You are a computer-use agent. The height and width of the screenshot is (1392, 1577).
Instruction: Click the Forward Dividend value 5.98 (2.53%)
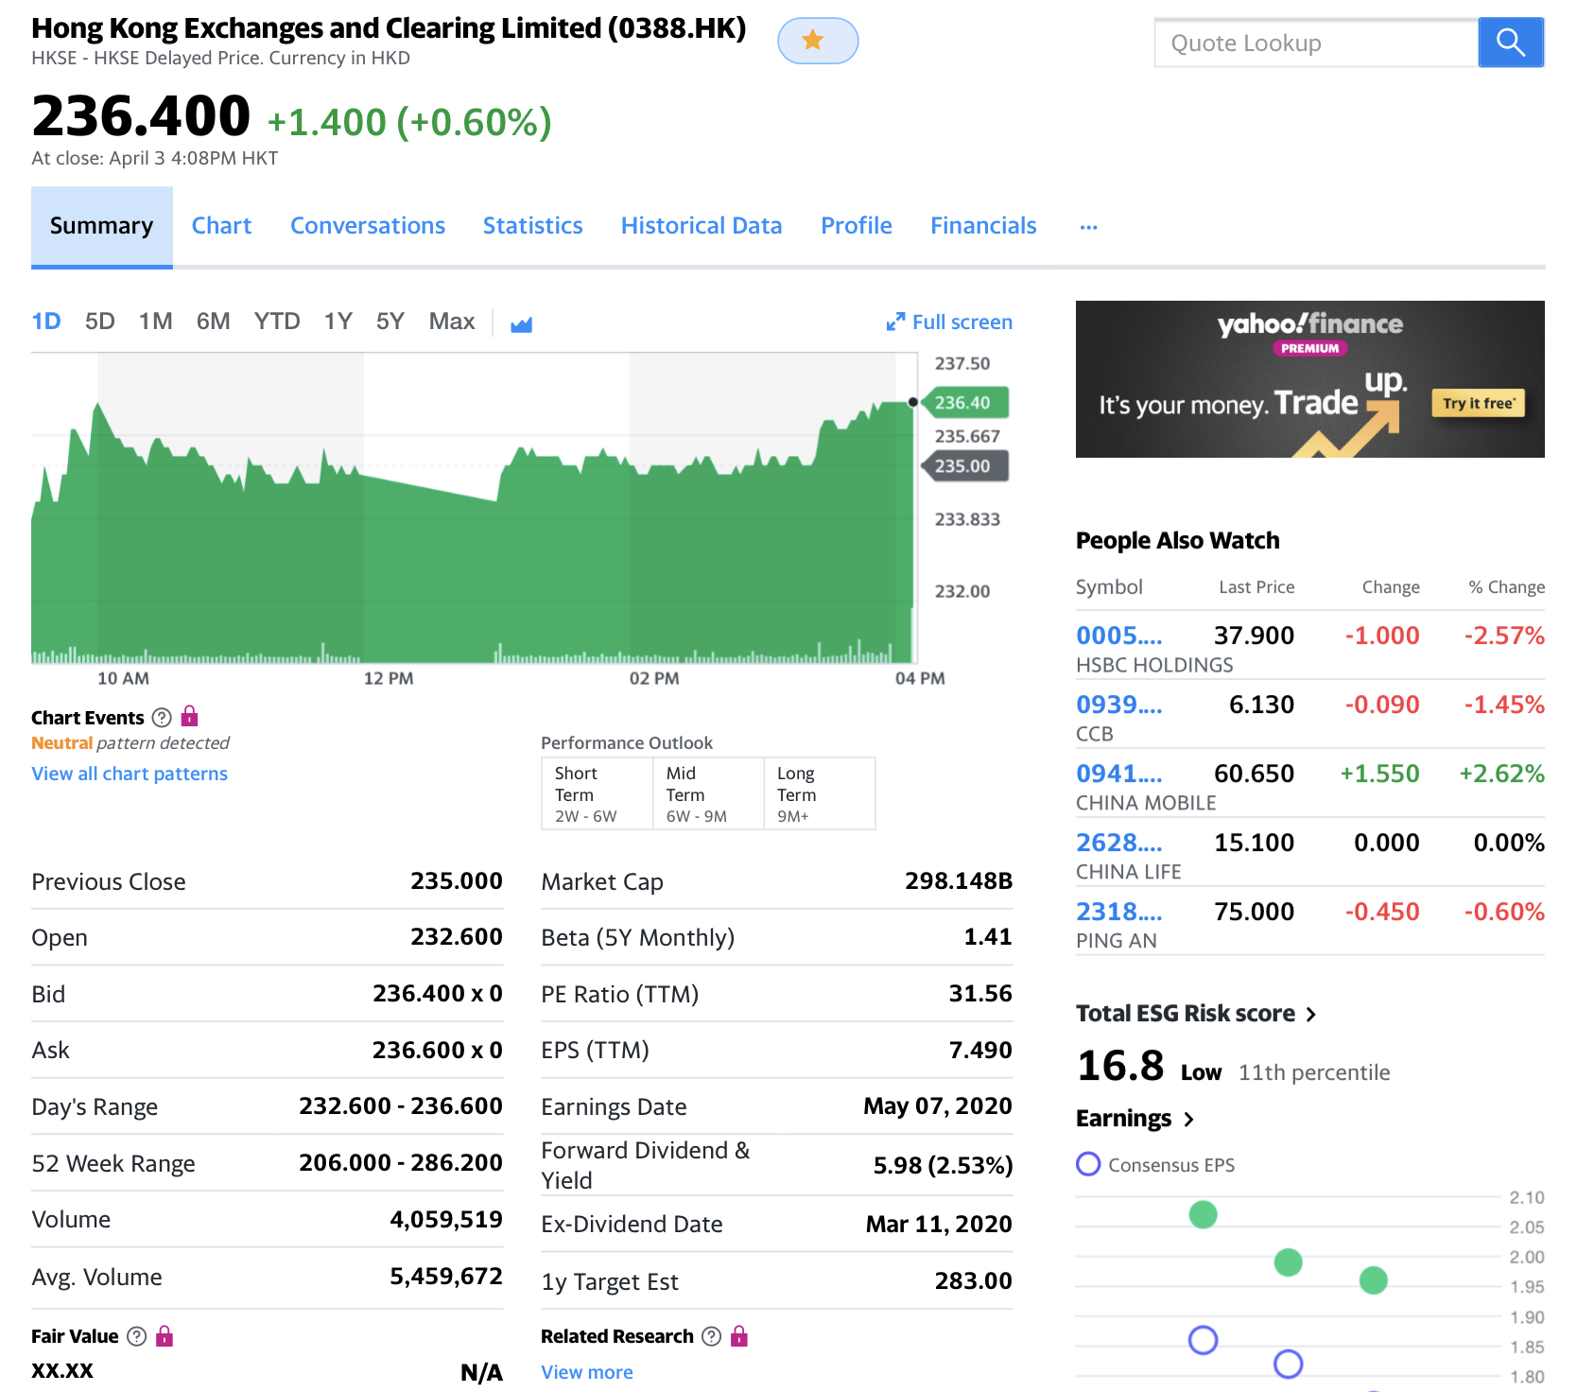click(943, 1165)
